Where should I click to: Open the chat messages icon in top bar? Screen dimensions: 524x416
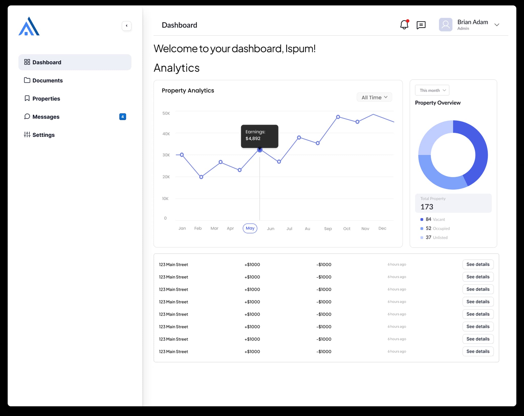click(421, 25)
